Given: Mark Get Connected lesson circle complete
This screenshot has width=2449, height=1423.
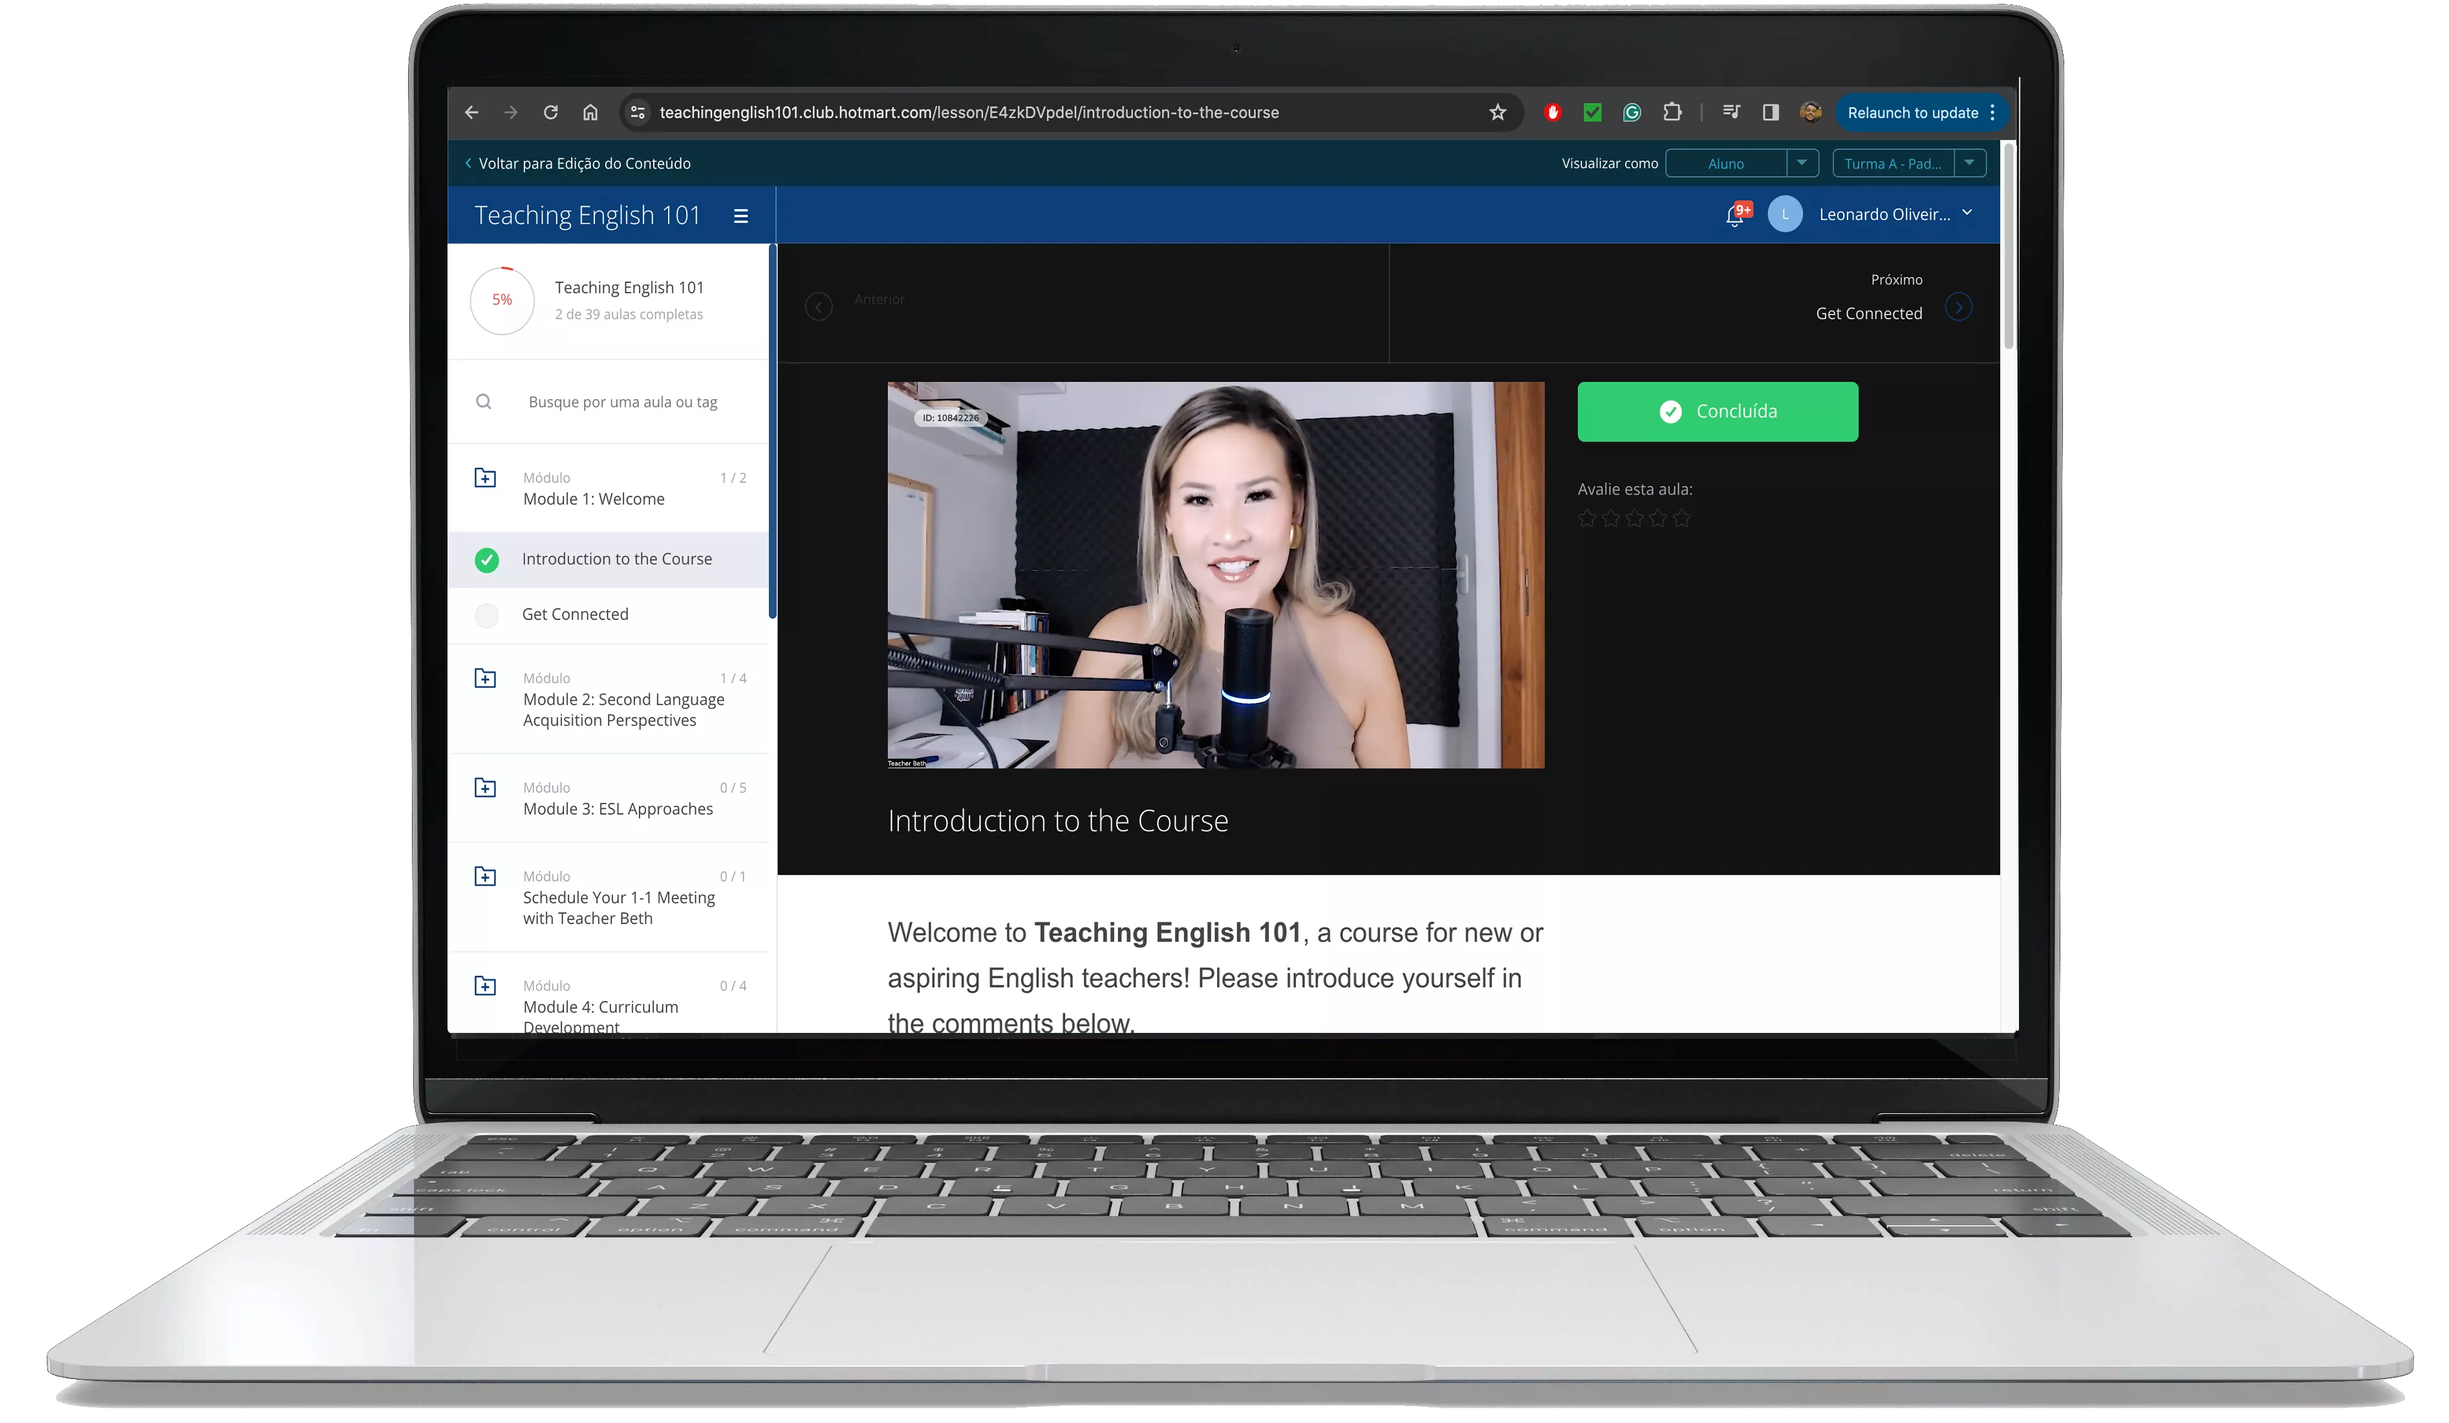Looking at the screenshot, I should point(486,615).
